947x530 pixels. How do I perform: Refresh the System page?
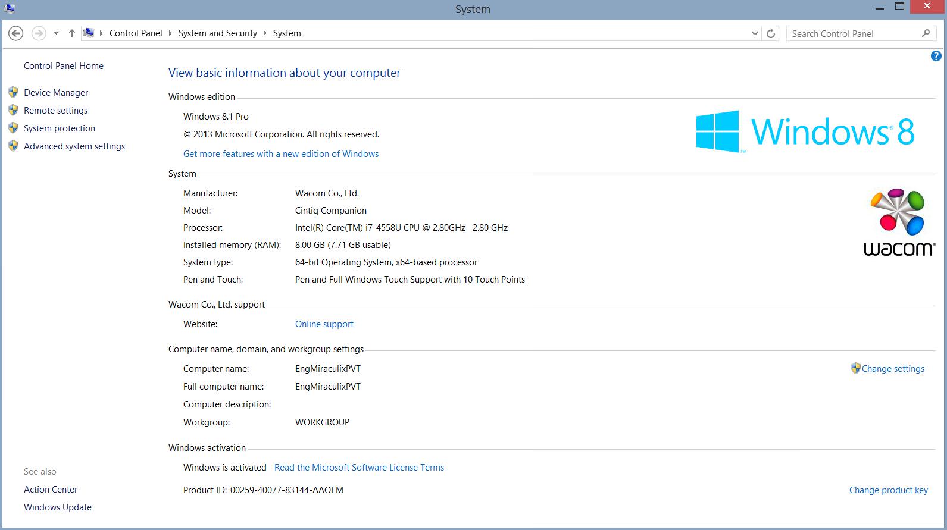(771, 33)
